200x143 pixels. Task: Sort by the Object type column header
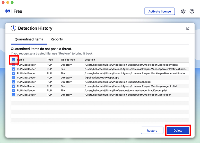72,60
